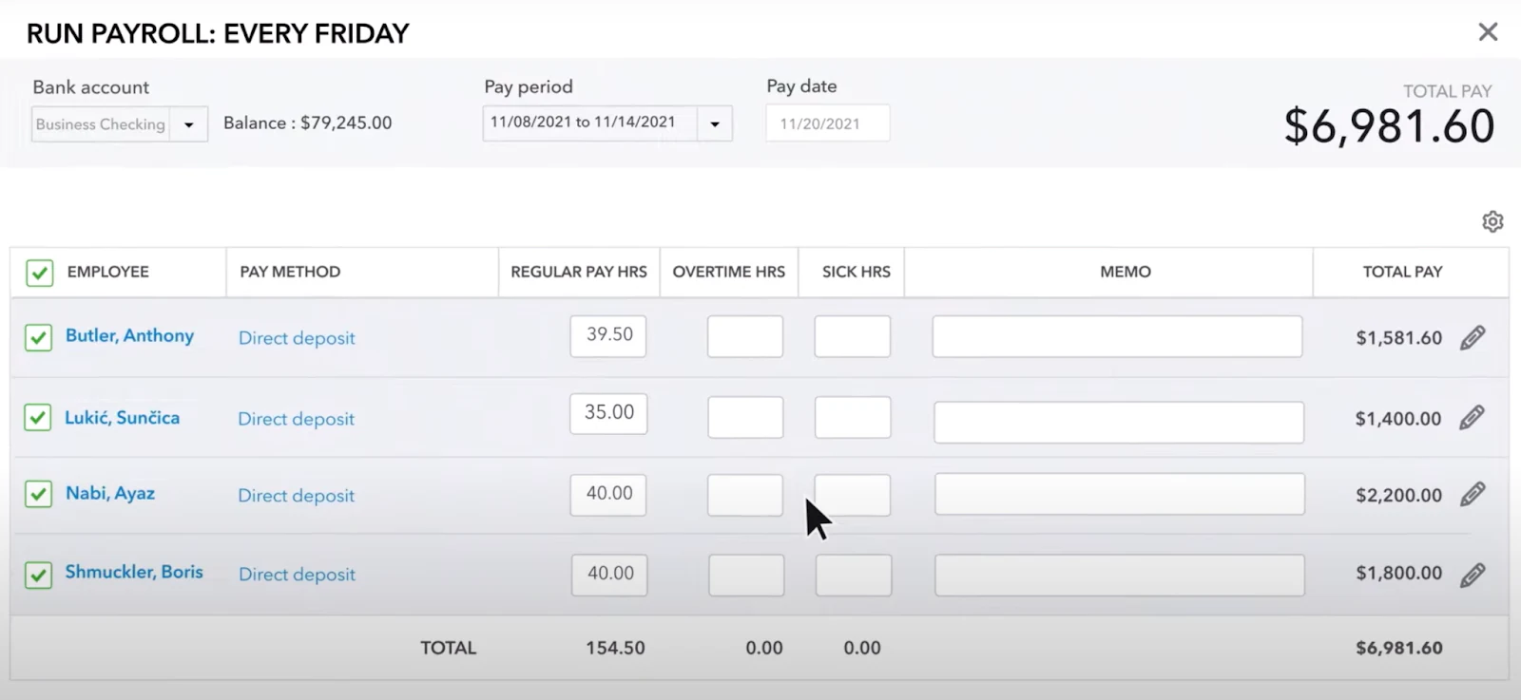This screenshot has height=700, width=1521.
Task: Click Direct deposit for Butler, Anthony
Action: point(297,338)
